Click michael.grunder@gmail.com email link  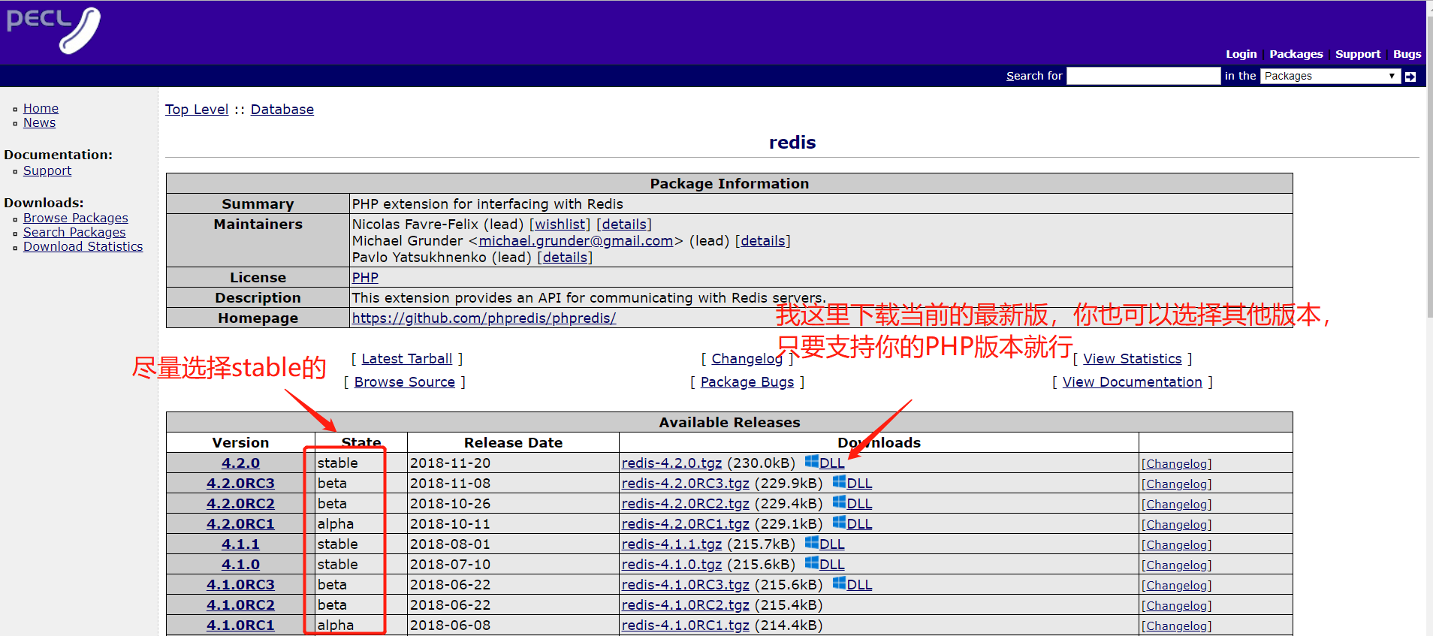pos(576,241)
